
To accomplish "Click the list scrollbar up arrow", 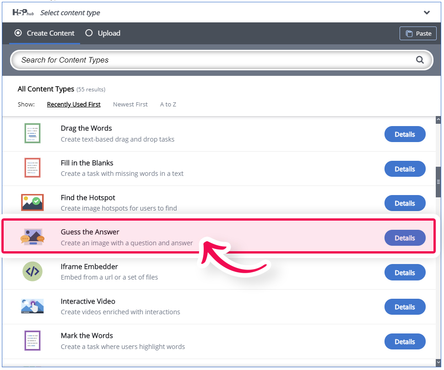I will pos(439,120).
